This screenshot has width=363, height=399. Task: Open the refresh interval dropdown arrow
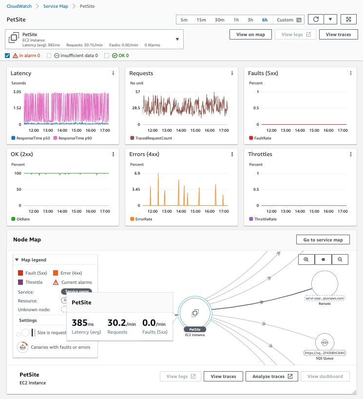[330, 20]
